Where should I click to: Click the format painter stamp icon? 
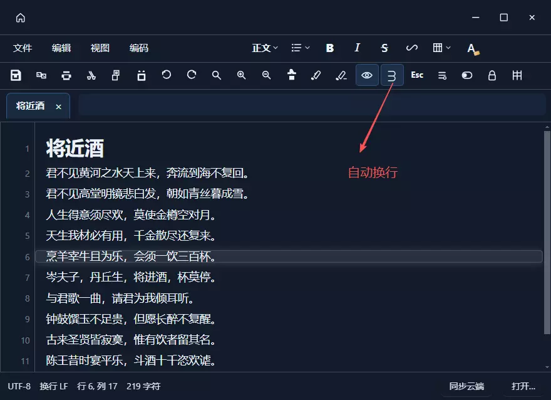tap(291, 75)
